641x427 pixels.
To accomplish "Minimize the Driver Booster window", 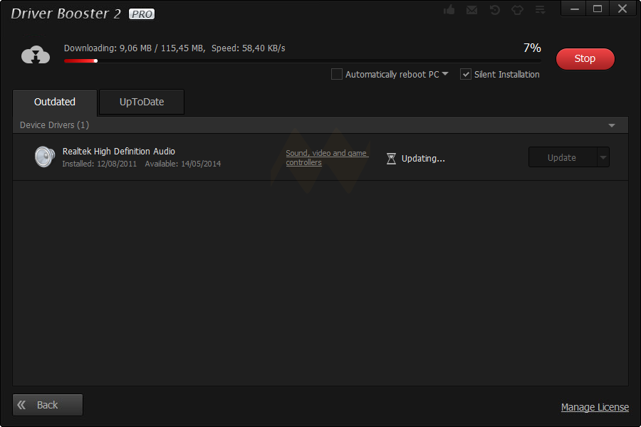I will tap(574, 9).
